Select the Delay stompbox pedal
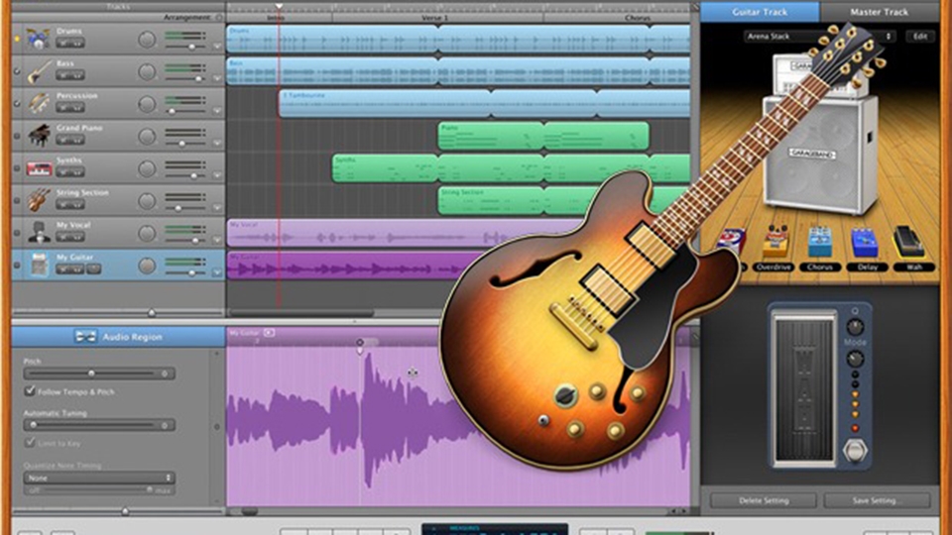952x535 pixels. 865,243
